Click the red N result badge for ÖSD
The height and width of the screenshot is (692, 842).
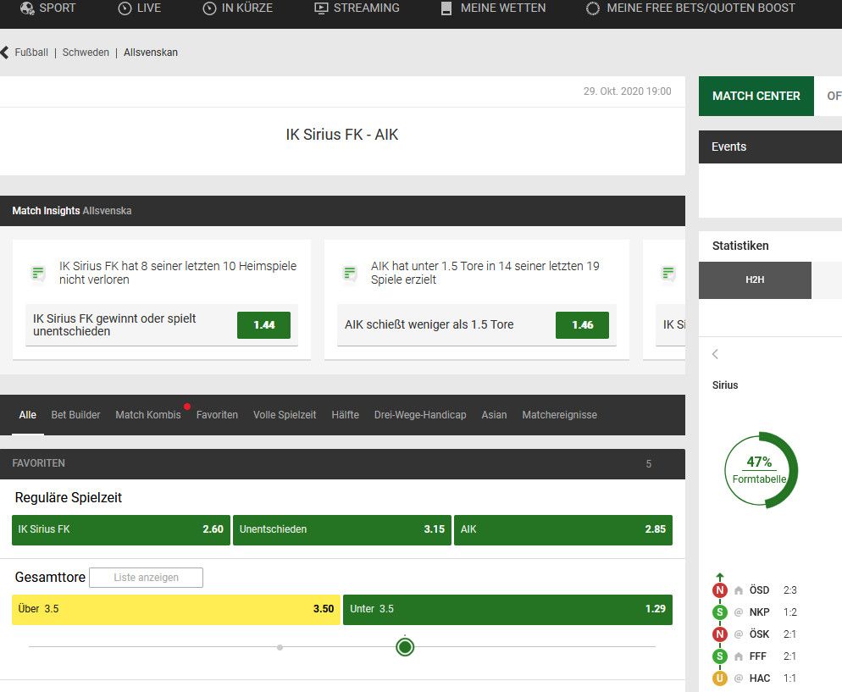click(x=719, y=590)
